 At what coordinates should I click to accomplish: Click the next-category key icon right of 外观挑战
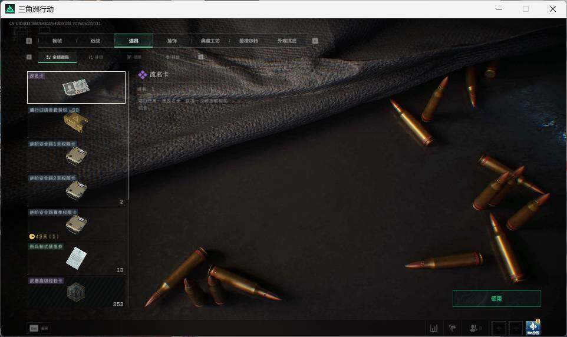click(x=315, y=41)
